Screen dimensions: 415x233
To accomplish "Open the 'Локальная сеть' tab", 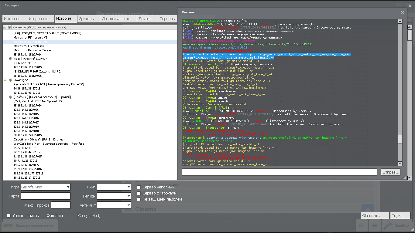I will (116, 19).
